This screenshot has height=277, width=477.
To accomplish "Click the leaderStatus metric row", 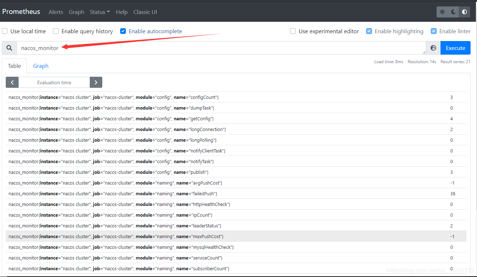I will (236, 226).
